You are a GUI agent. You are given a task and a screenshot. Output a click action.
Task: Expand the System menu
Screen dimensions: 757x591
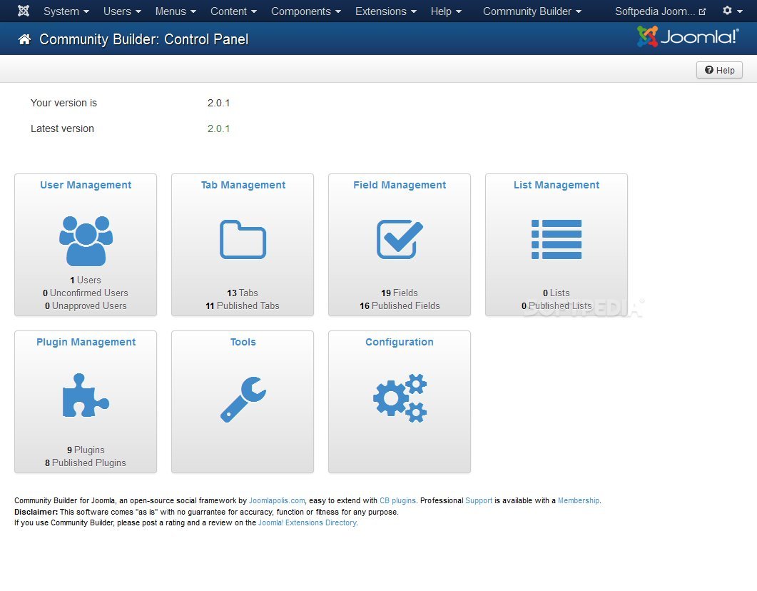pos(66,11)
